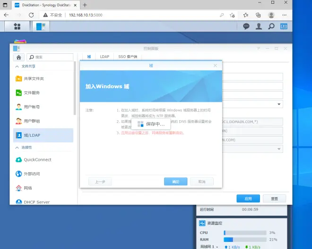312x249 pixels.
Task: Open the DSM notifications chat icon
Action: pos(246,26)
